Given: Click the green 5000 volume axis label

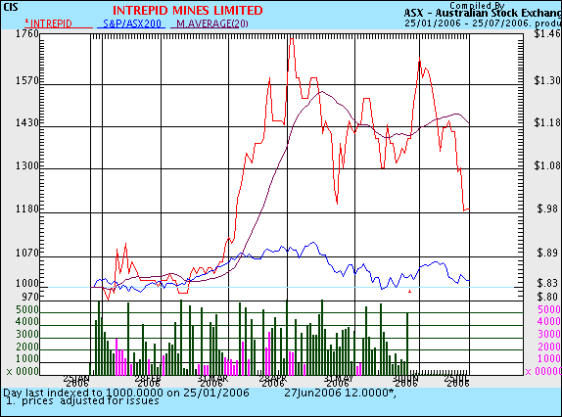Looking at the screenshot, I should [26, 310].
